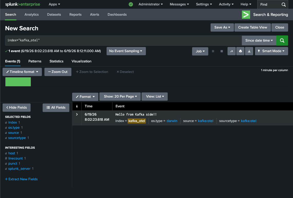
Task: Select the Events (1) tab
Action: tap(13, 61)
